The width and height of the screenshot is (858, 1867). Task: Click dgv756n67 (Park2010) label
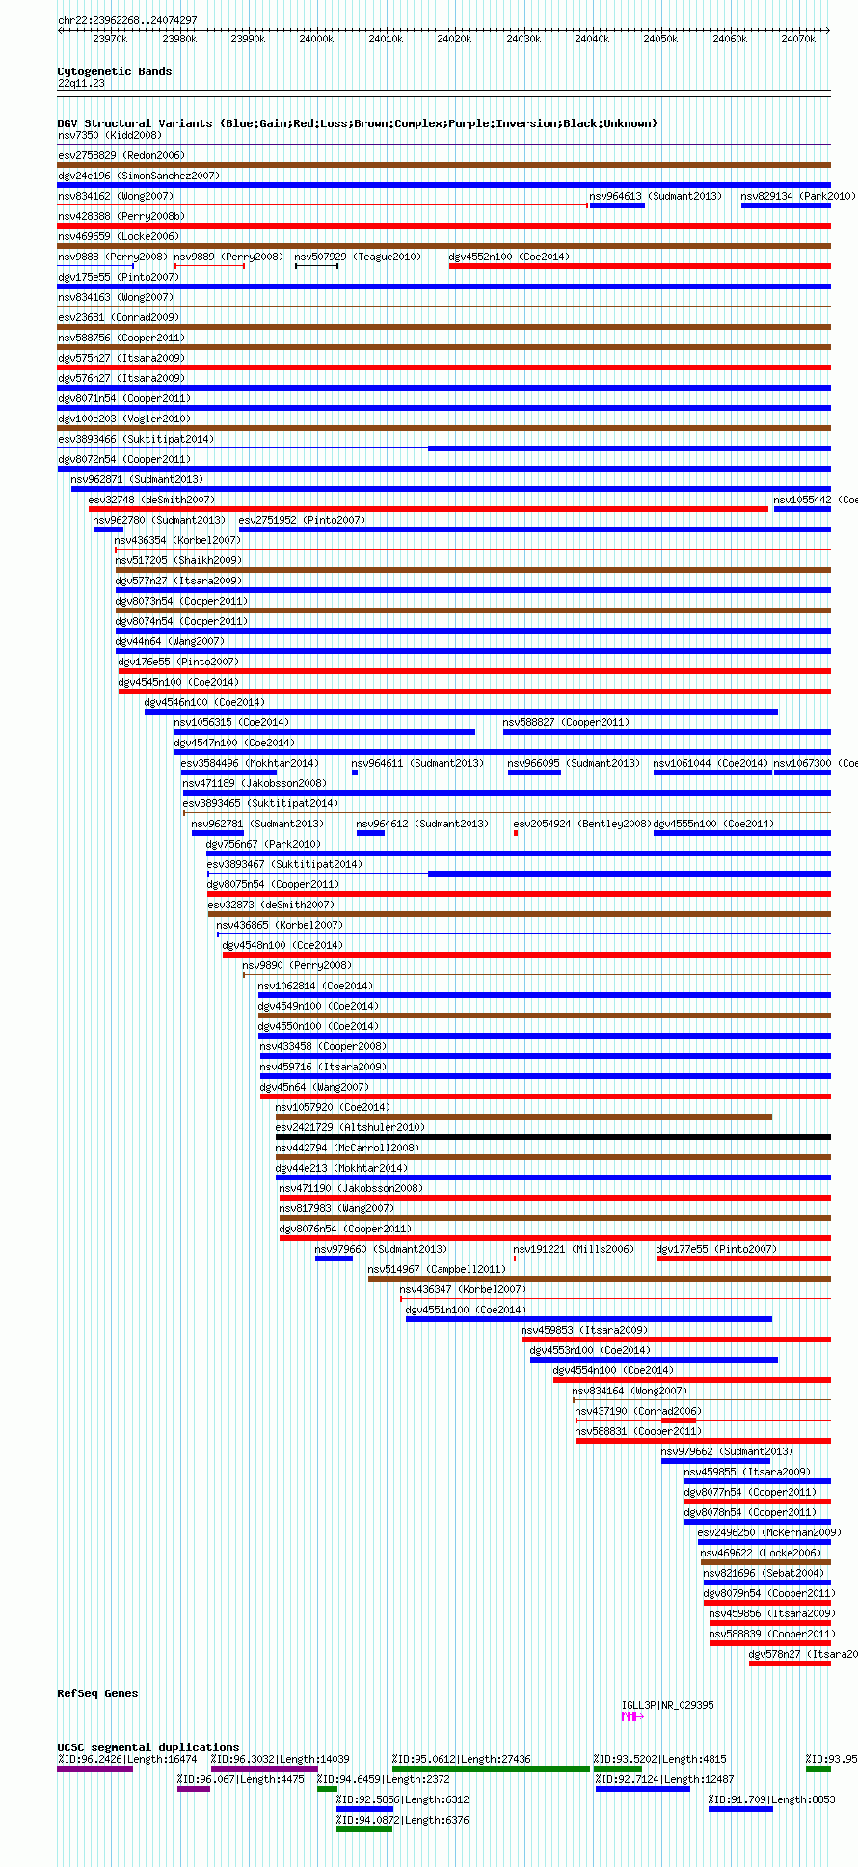coord(263,844)
